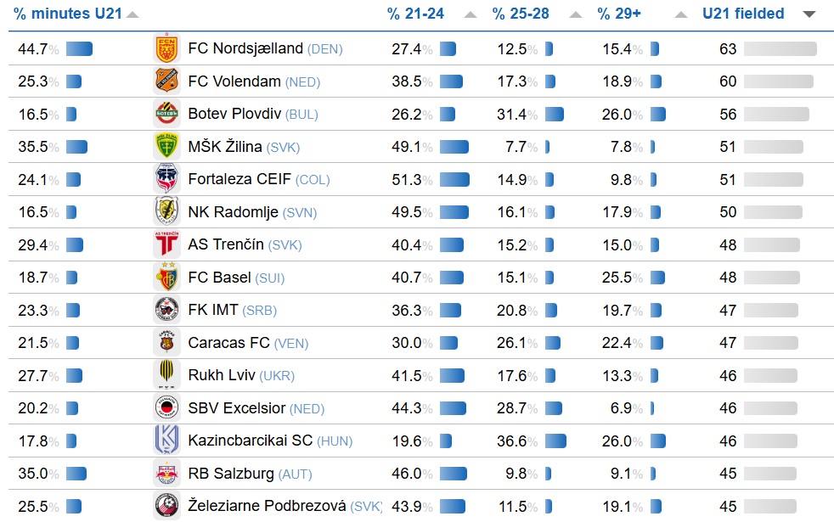Select the % 29+ column header
Screen dimensions: 834x522
pos(620,14)
